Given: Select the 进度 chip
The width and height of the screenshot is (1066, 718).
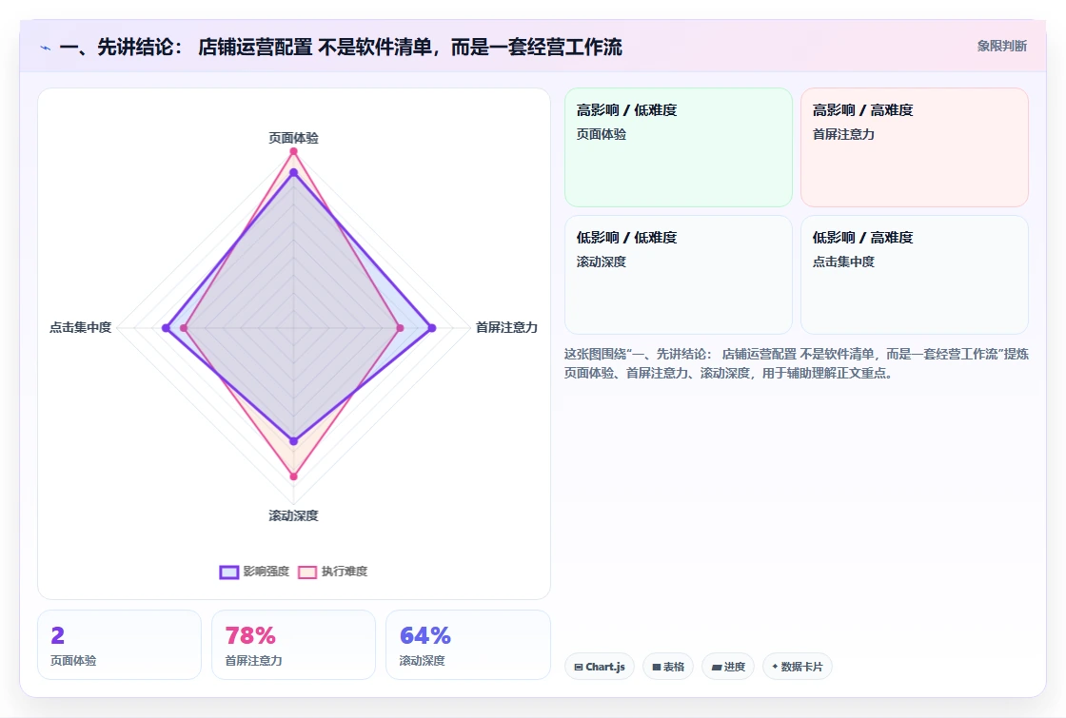Looking at the screenshot, I should coord(728,667).
